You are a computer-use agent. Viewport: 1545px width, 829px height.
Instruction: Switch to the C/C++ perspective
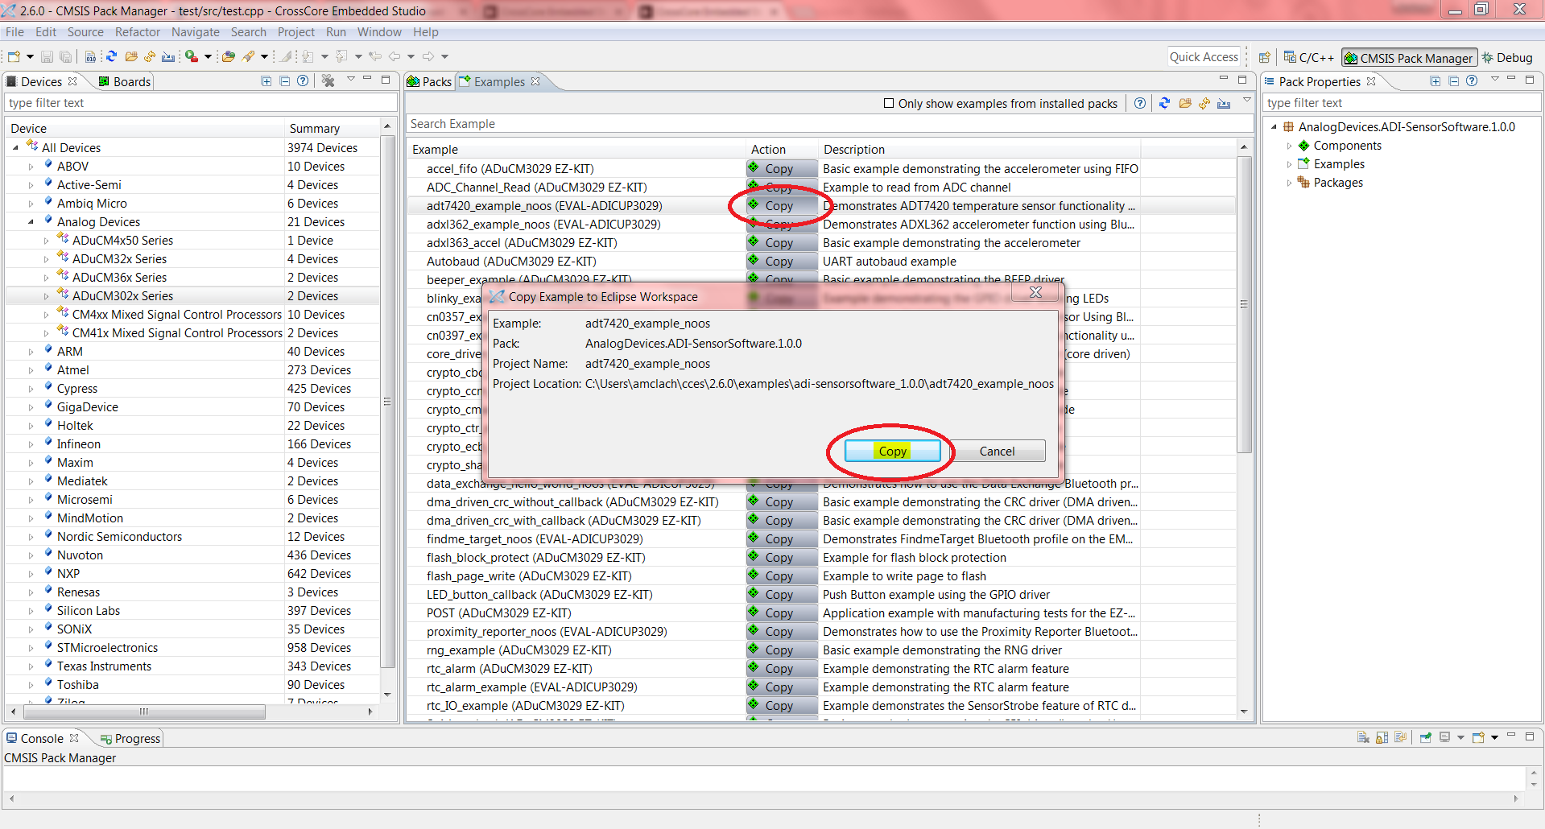tap(1308, 58)
